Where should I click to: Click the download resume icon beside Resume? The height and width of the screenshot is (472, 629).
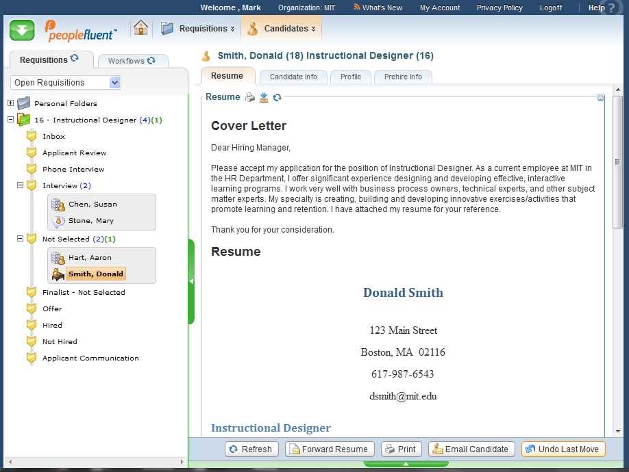[264, 97]
